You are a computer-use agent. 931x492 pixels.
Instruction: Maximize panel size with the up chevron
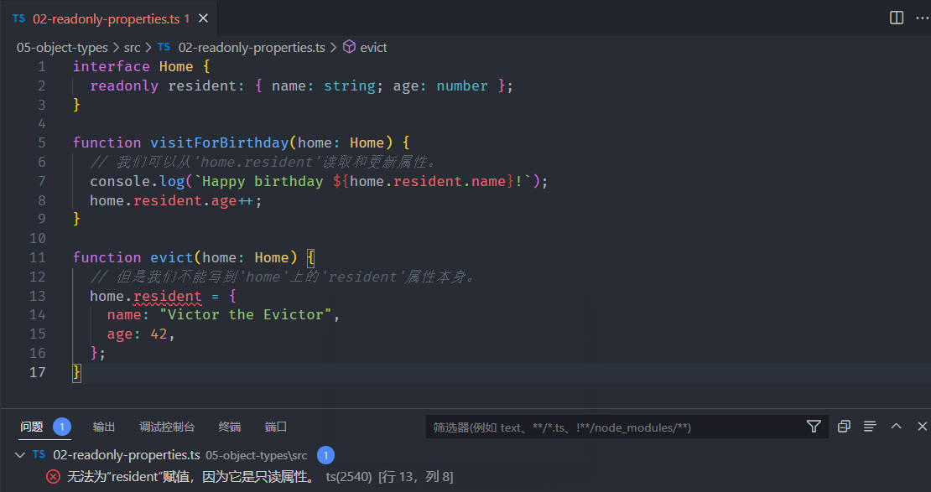click(x=896, y=426)
